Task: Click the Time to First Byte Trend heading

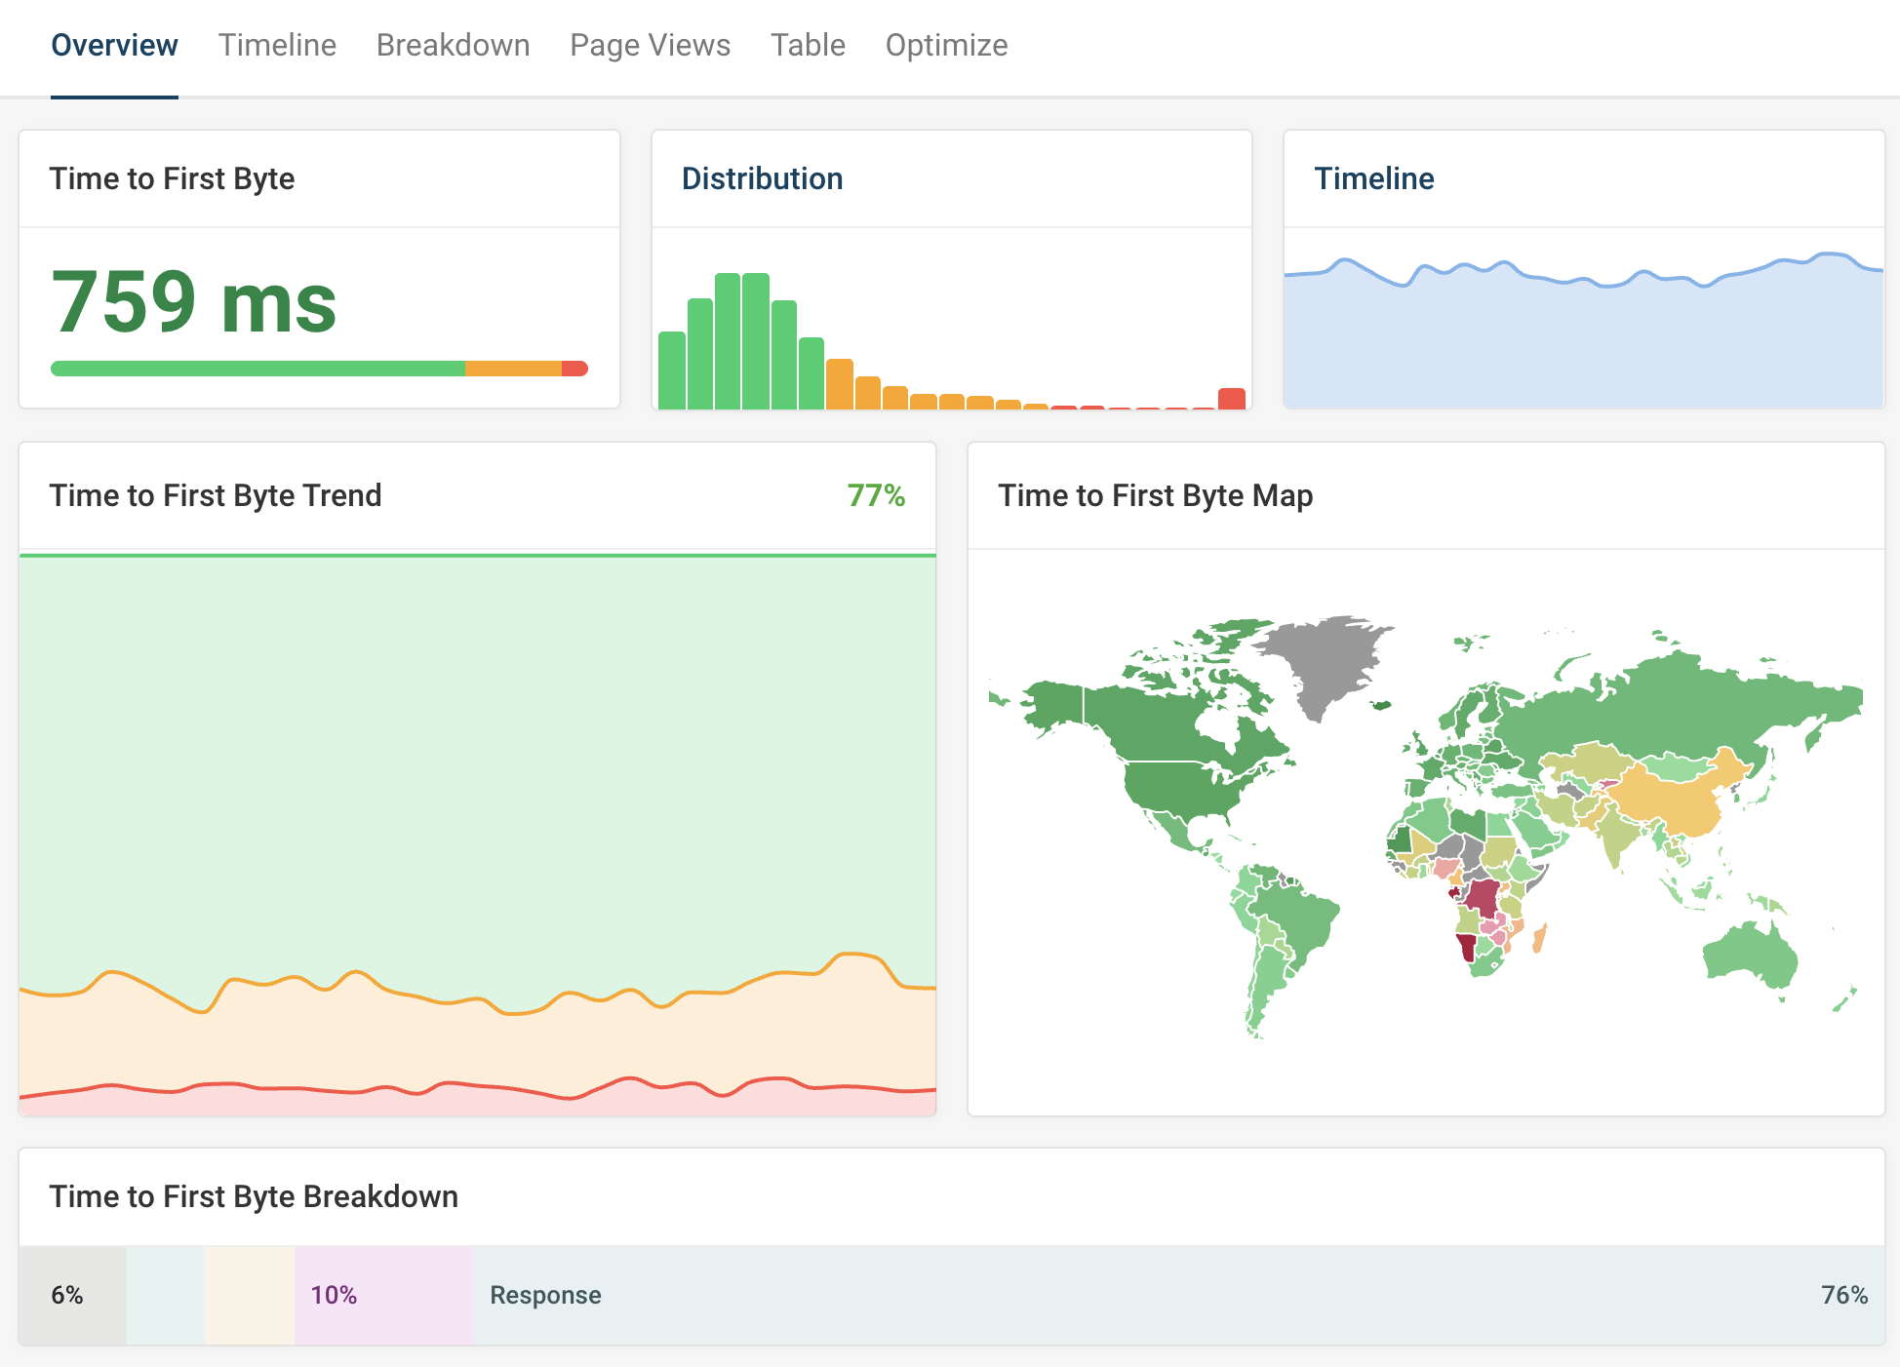Action: pyautogui.click(x=216, y=495)
